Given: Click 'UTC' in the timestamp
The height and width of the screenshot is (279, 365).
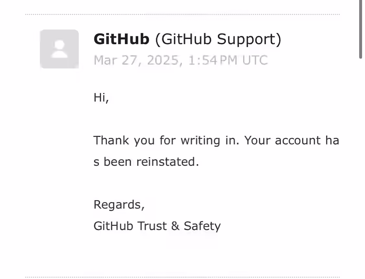Looking at the screenshot, I should point(255,60).
